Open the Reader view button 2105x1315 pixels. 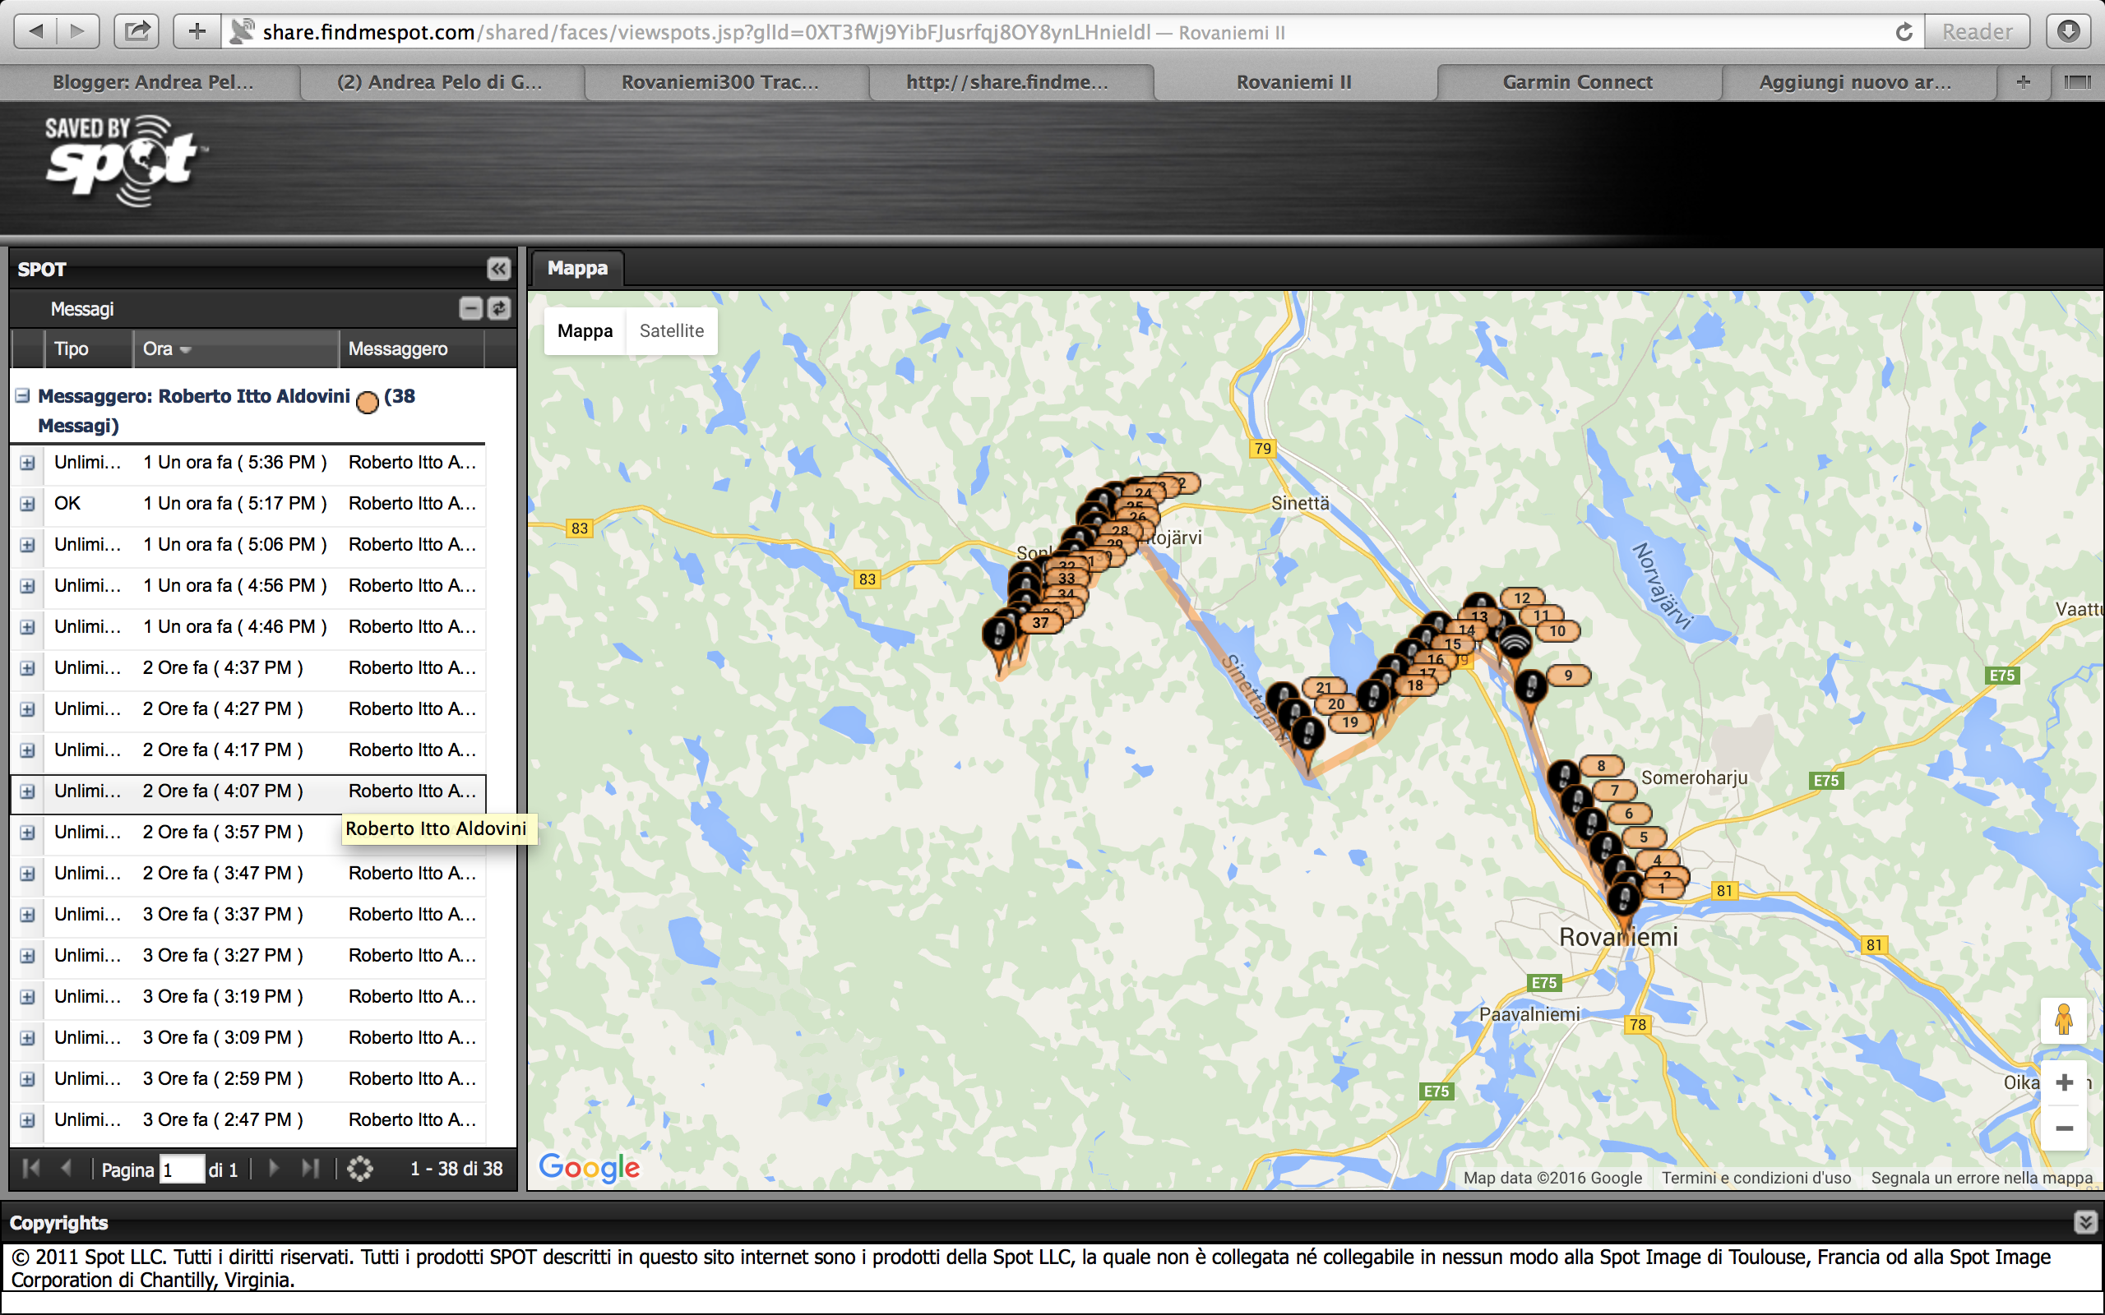point(1976,32)
